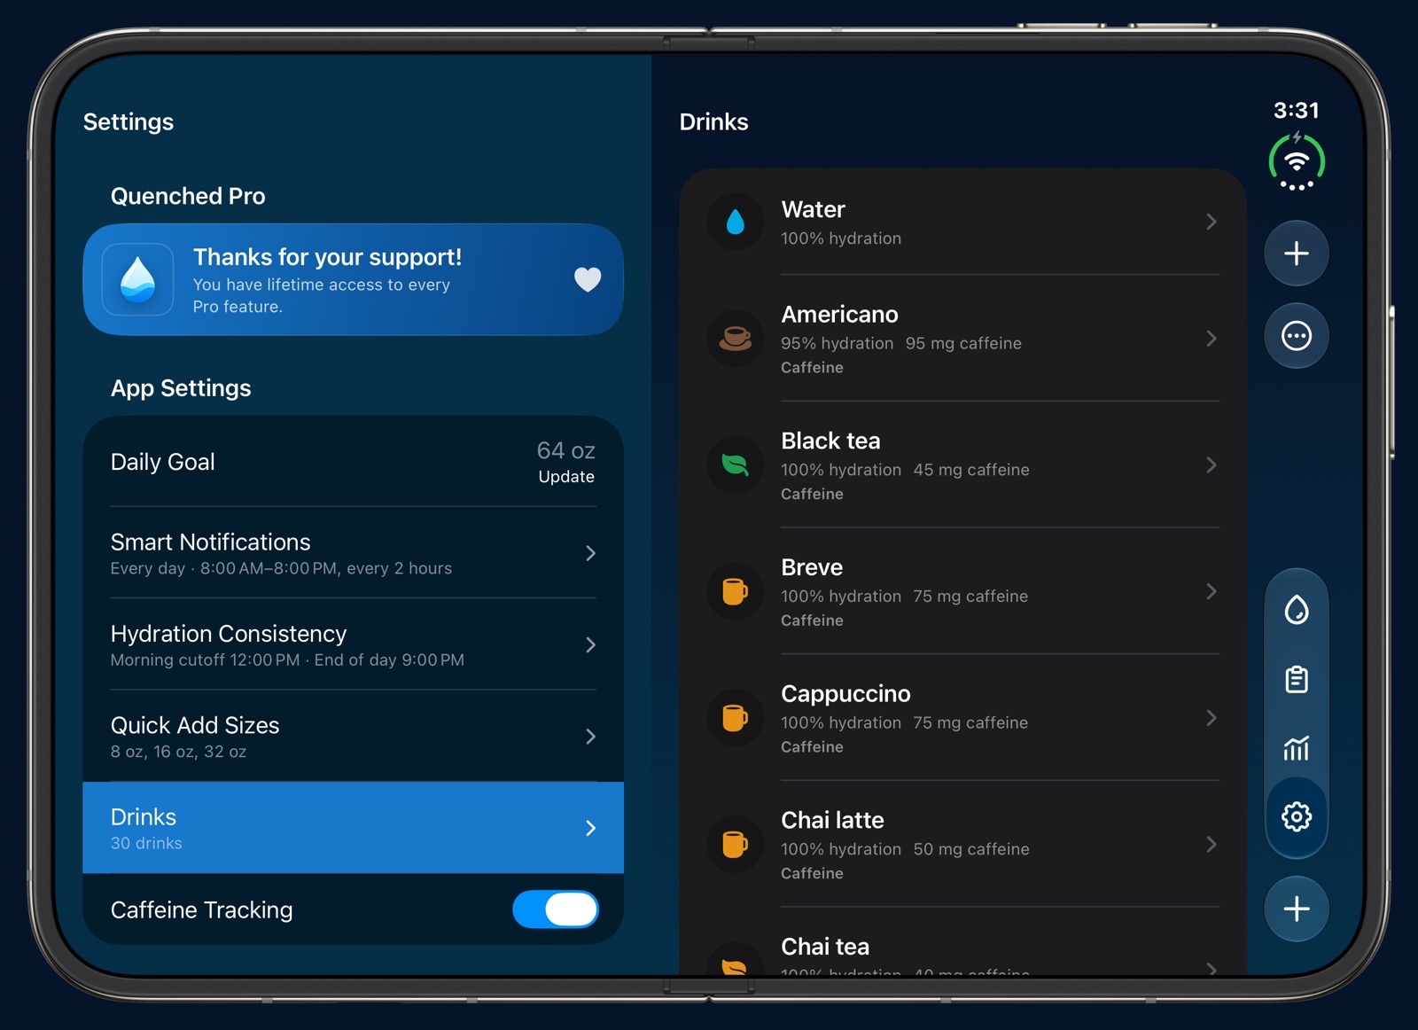The image size is (1418, 1030).
Task: Open the Chai latte list item
Action: click(x=963, y=845)
